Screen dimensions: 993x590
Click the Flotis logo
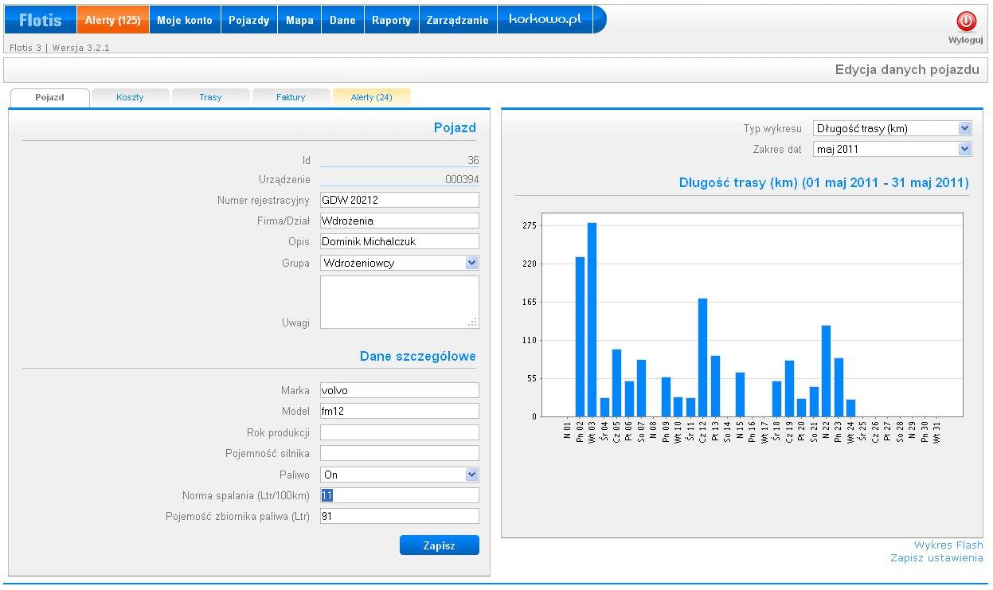click(40, 20)
